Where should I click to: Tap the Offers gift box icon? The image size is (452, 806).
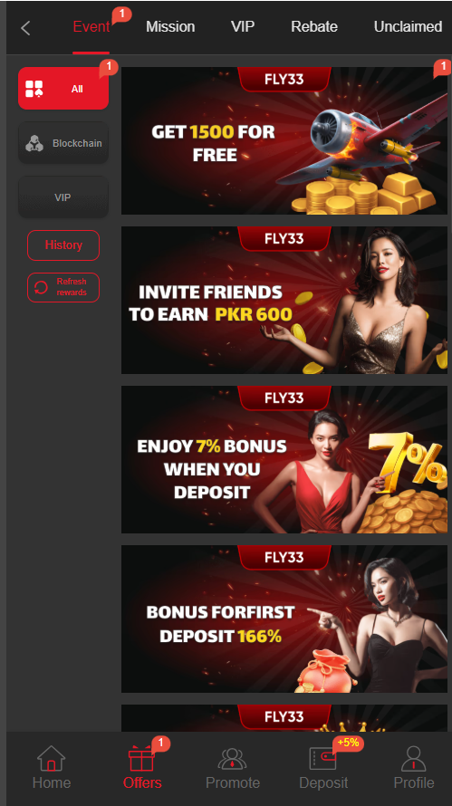(141, 758)
